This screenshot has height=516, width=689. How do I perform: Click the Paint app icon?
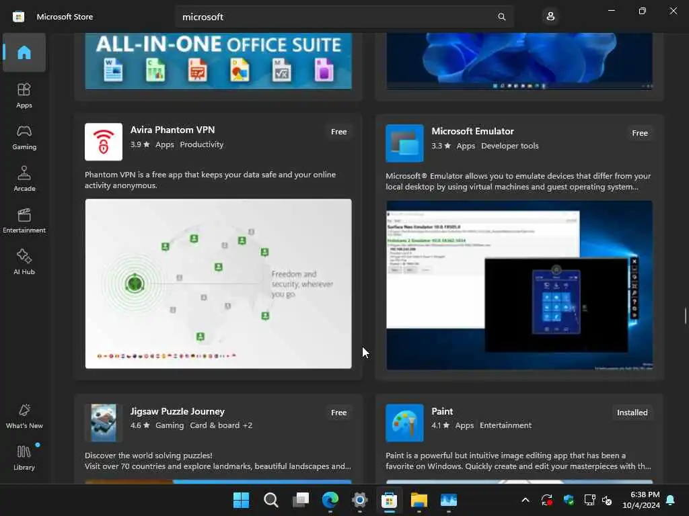(404, 423)
